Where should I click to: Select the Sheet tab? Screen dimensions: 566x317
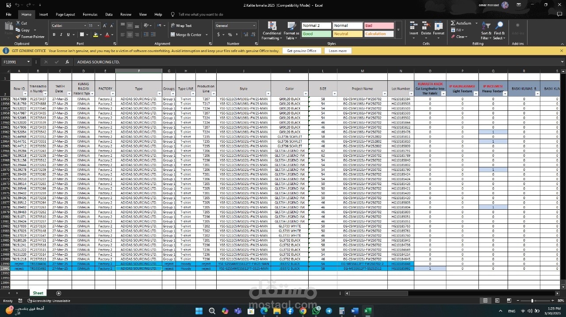tap(38, 293)
